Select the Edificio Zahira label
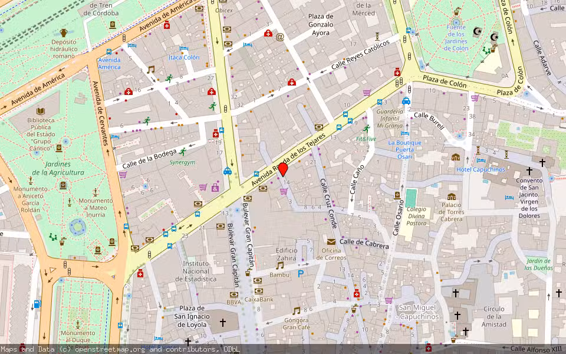This screenshot has width=566, height=354. click(287, 254)
